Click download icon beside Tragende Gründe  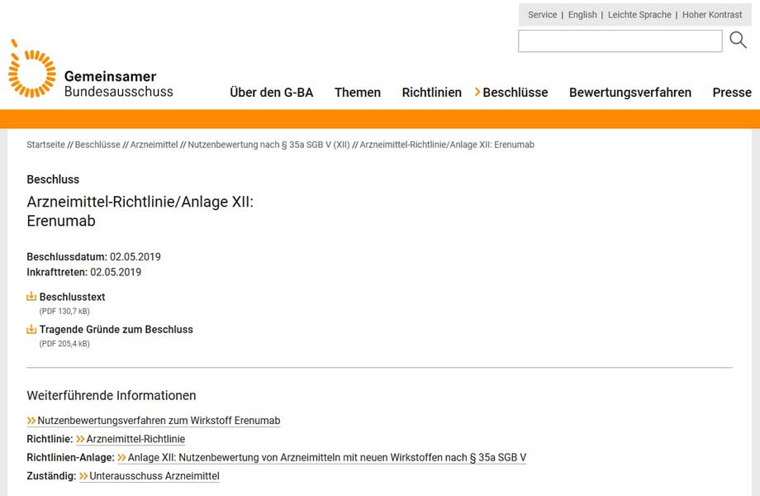pos(31,329)
